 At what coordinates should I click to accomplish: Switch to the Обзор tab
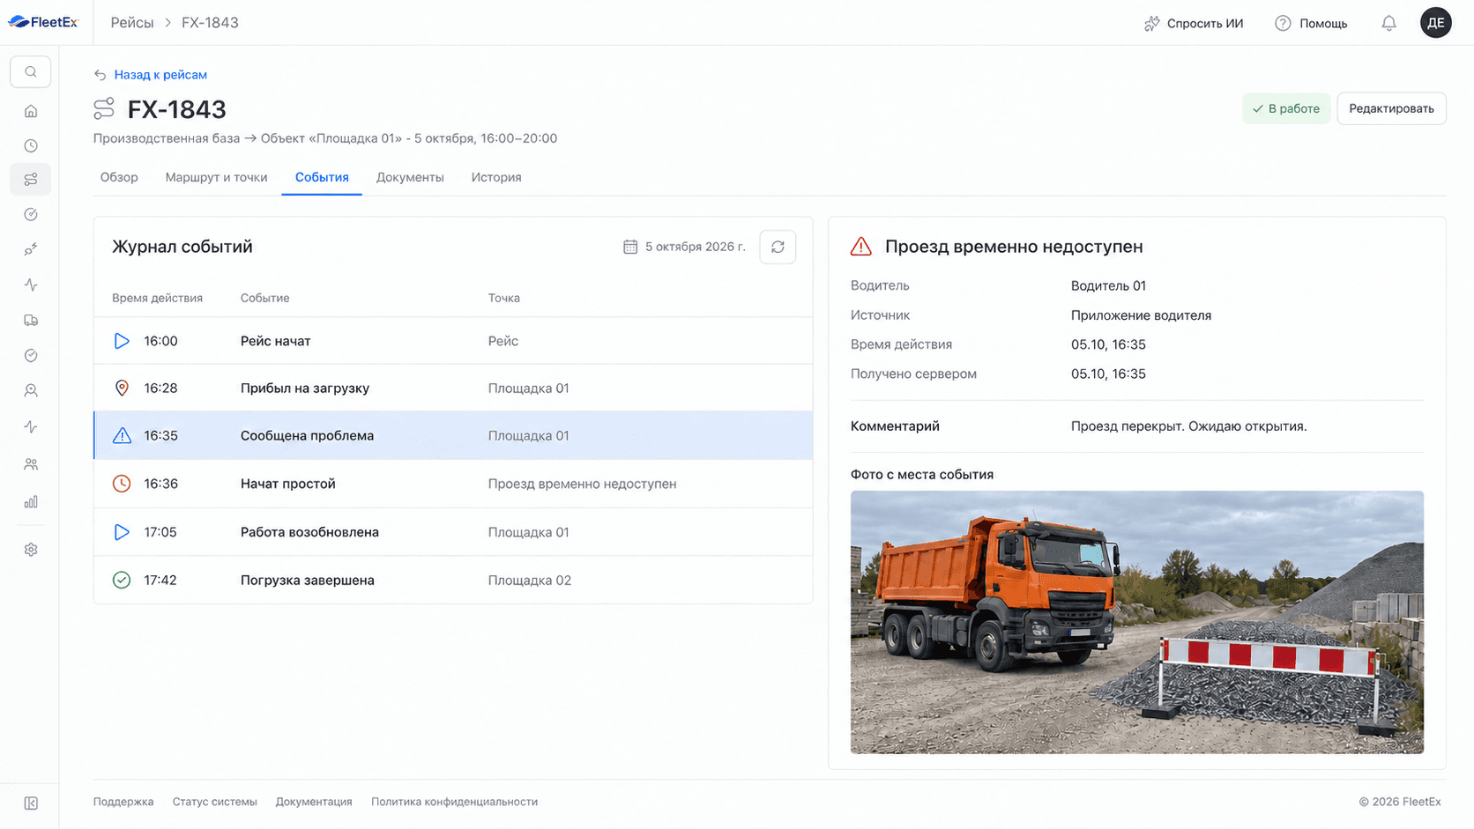(119, 177)
